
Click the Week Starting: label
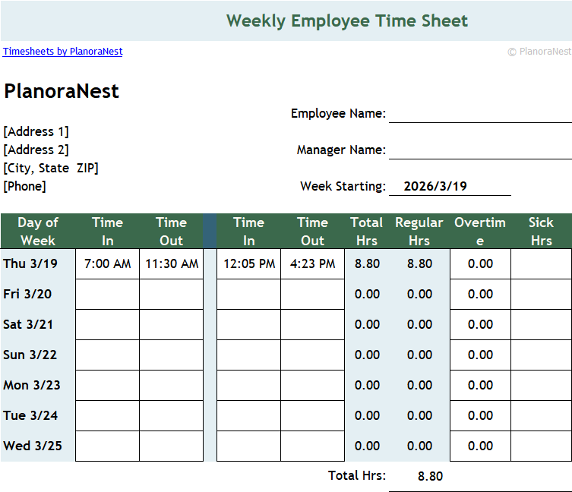[343, 186]
